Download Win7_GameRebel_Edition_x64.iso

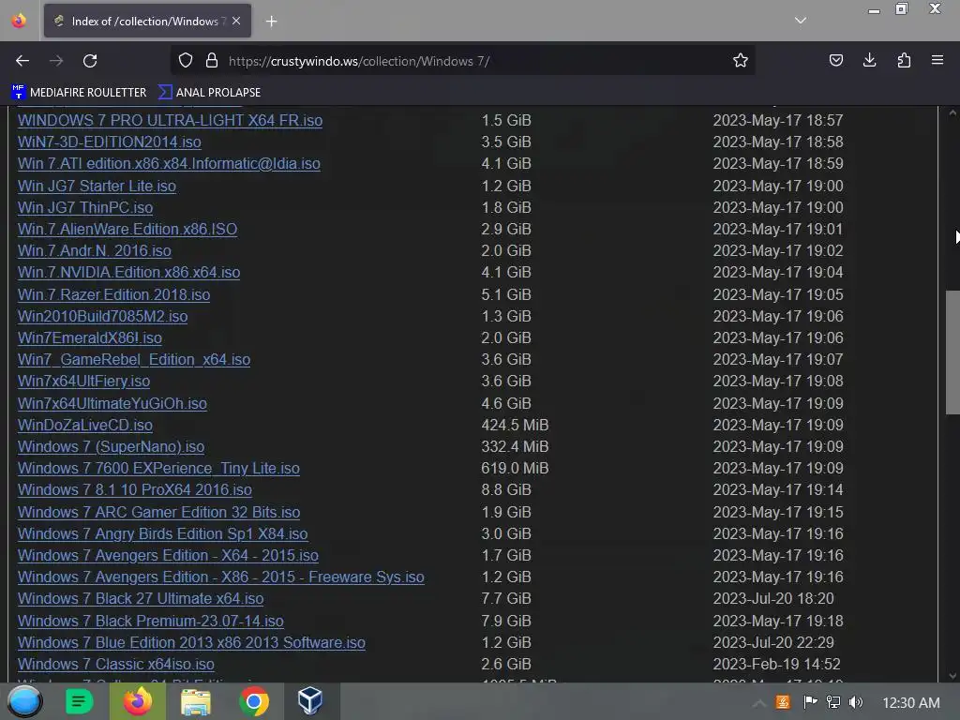[x=134, y=359]
